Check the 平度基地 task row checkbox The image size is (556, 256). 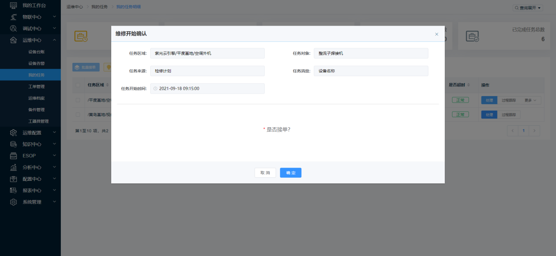[77, 100]
